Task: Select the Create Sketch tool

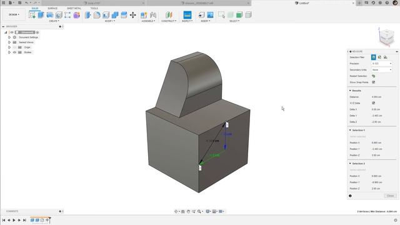Action: 32,15
